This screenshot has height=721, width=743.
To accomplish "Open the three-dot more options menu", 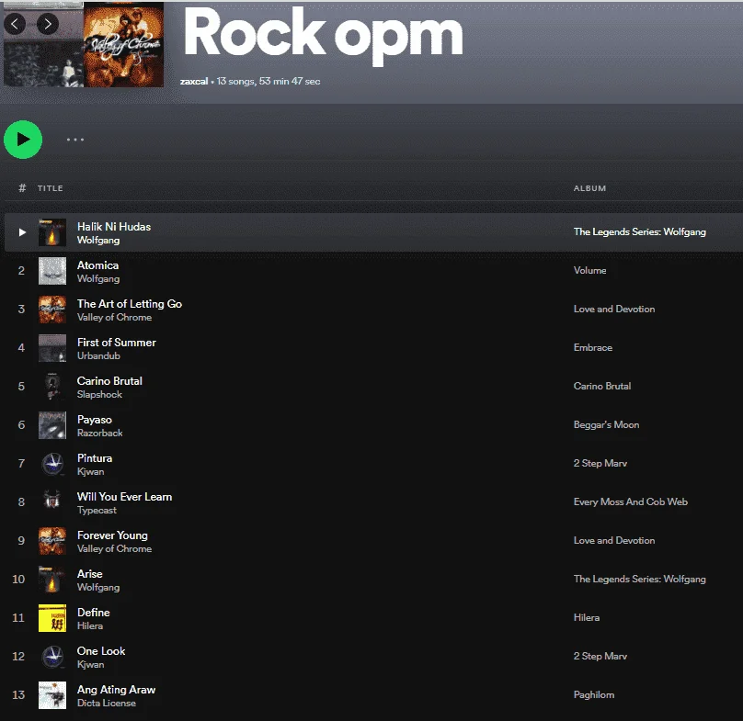I will click(75, 140).
